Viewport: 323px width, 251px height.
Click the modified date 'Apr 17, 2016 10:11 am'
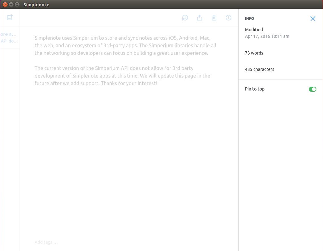point(267,36)
